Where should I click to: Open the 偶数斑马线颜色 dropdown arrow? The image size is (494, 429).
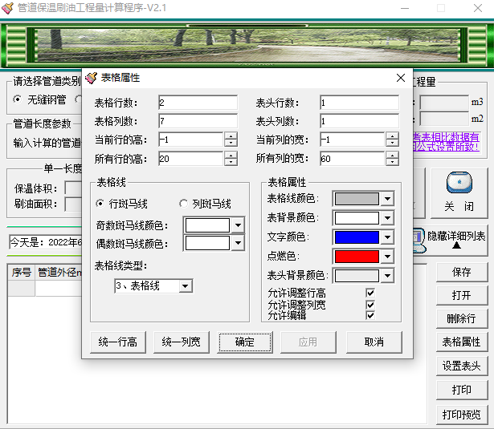(238, 243)
